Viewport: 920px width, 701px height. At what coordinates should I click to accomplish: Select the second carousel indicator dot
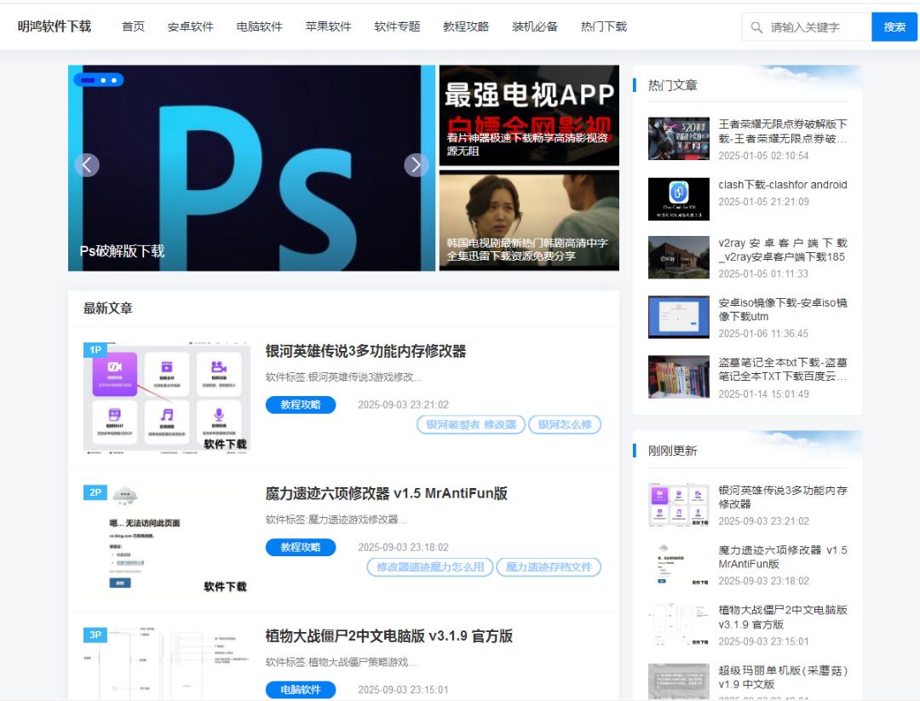pos(103,80)
